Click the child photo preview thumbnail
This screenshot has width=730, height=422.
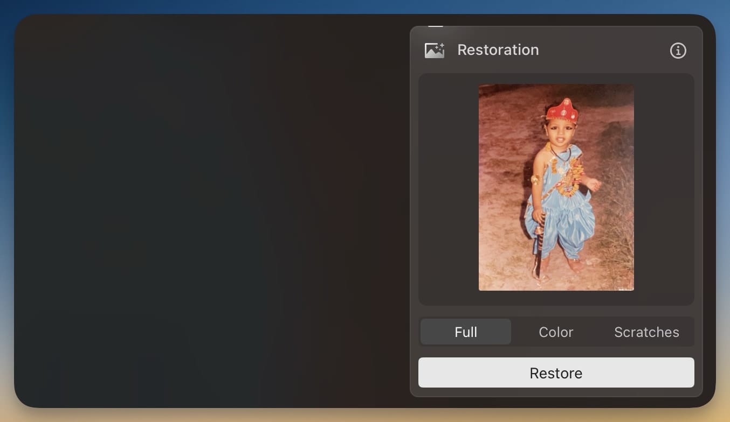556,186
